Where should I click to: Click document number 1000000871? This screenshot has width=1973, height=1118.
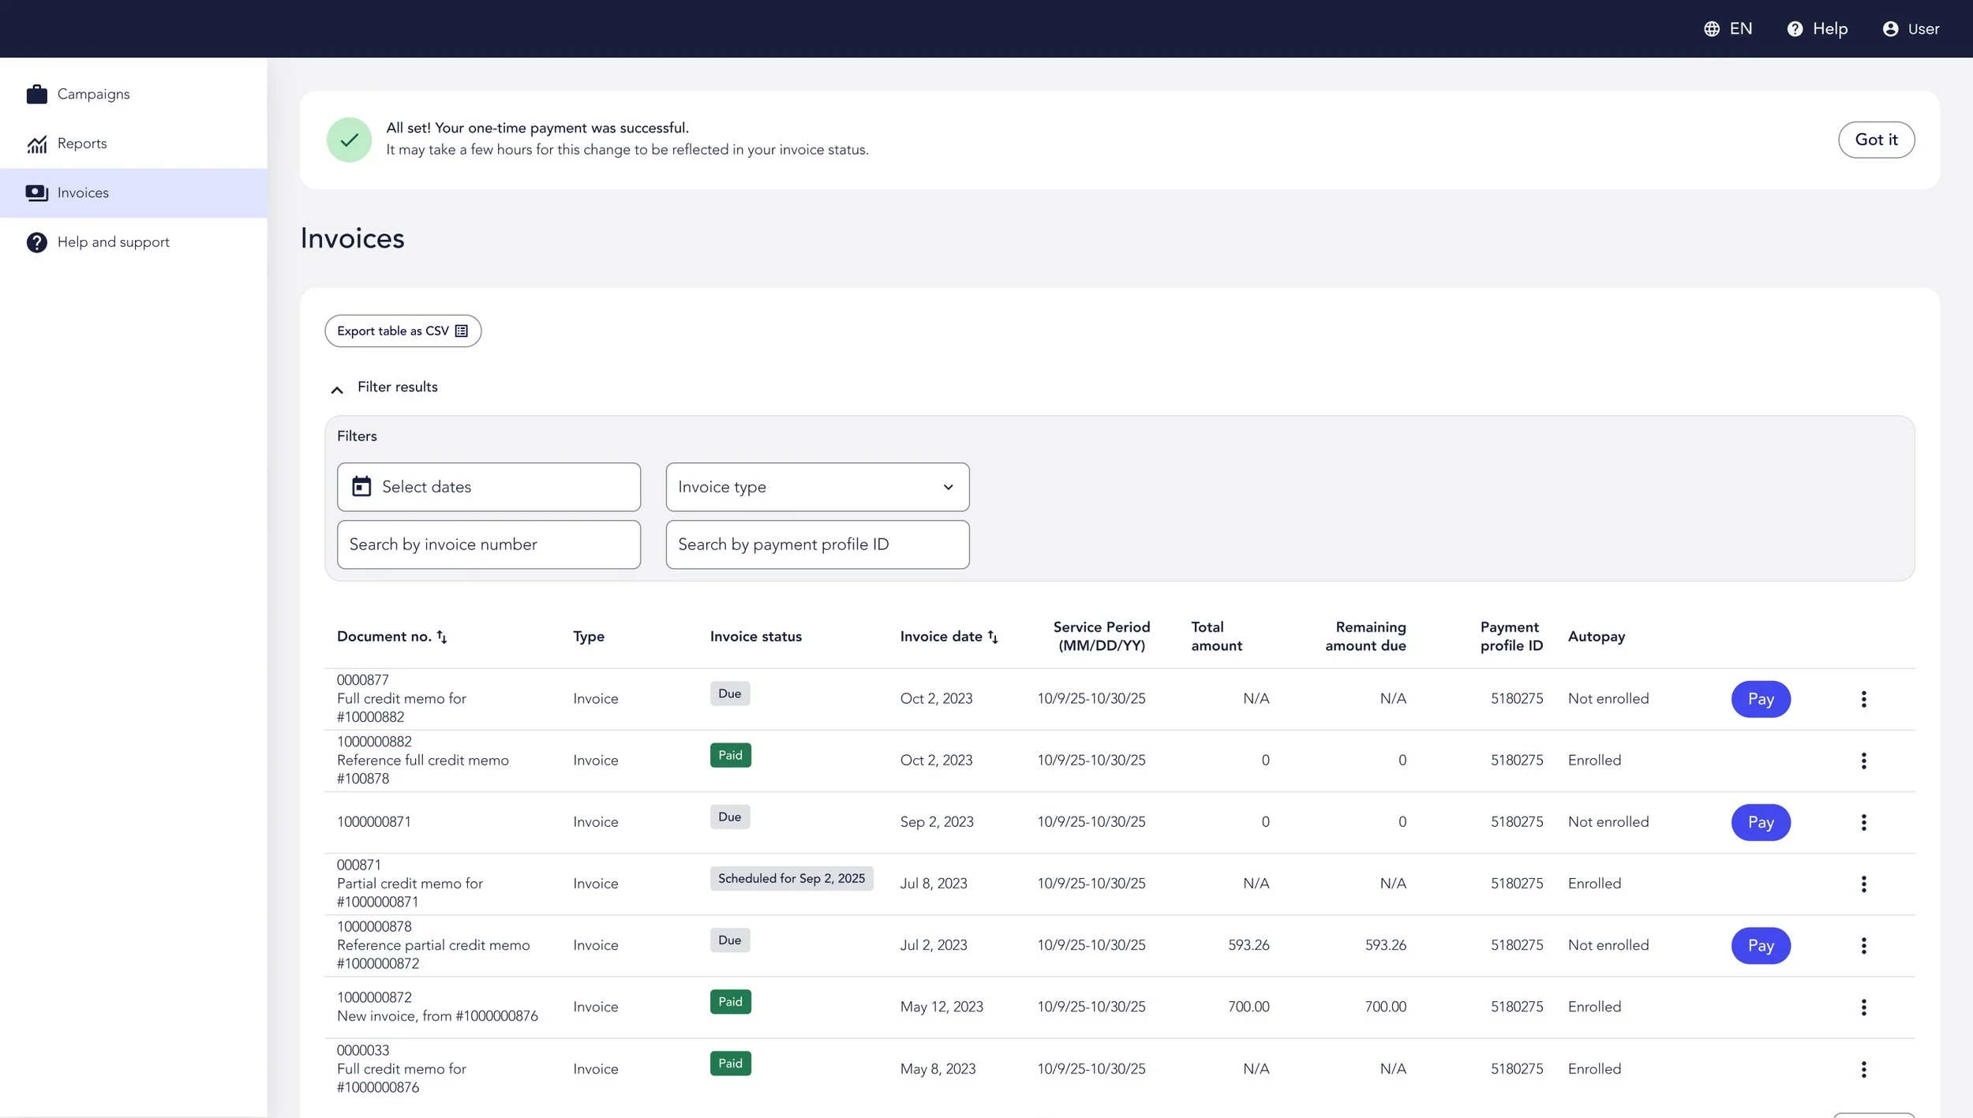click(x=373, y=822)
